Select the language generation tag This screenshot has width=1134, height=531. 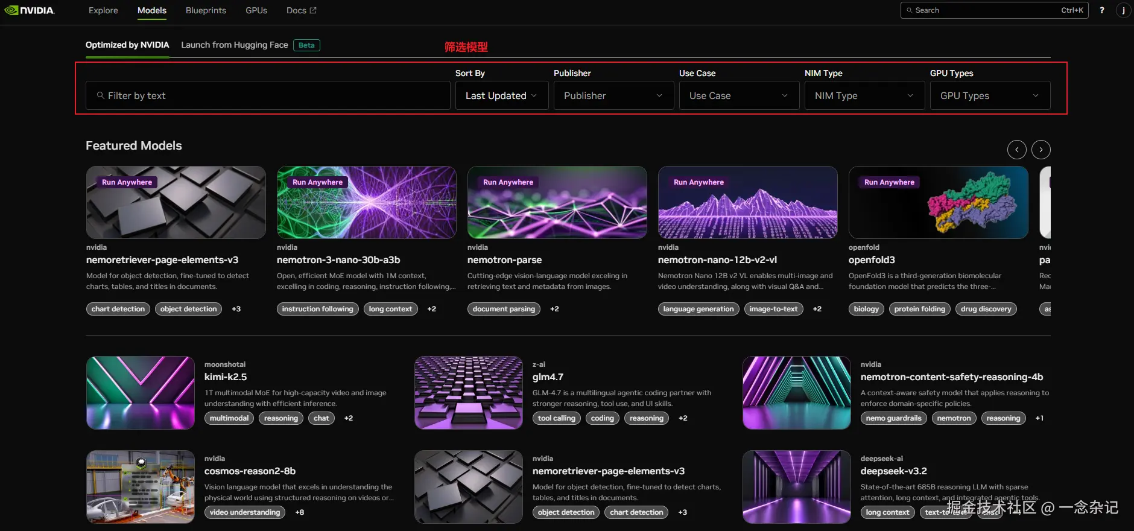point(698,309)
